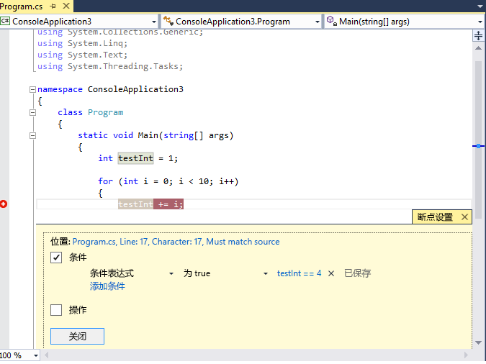Delete the testInt == 4 condition
Image resolution: width=486 pixels, height=364 pixels.
[x=331, y=273]
